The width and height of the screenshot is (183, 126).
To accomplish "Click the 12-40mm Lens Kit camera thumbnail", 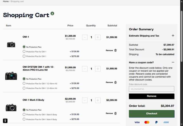I will pyautogui.click(x=11, y=76).
